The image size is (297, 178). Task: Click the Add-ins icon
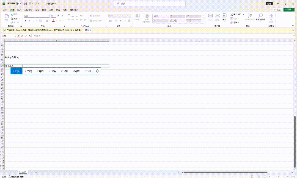point(271,16)
